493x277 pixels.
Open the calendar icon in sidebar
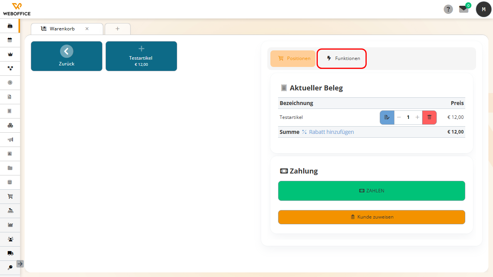click(10, 40)
